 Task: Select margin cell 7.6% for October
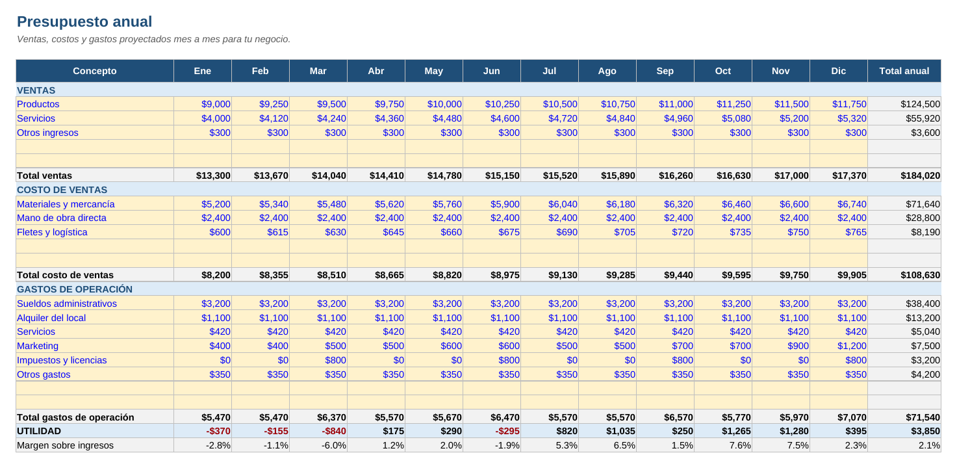point(723,445)
